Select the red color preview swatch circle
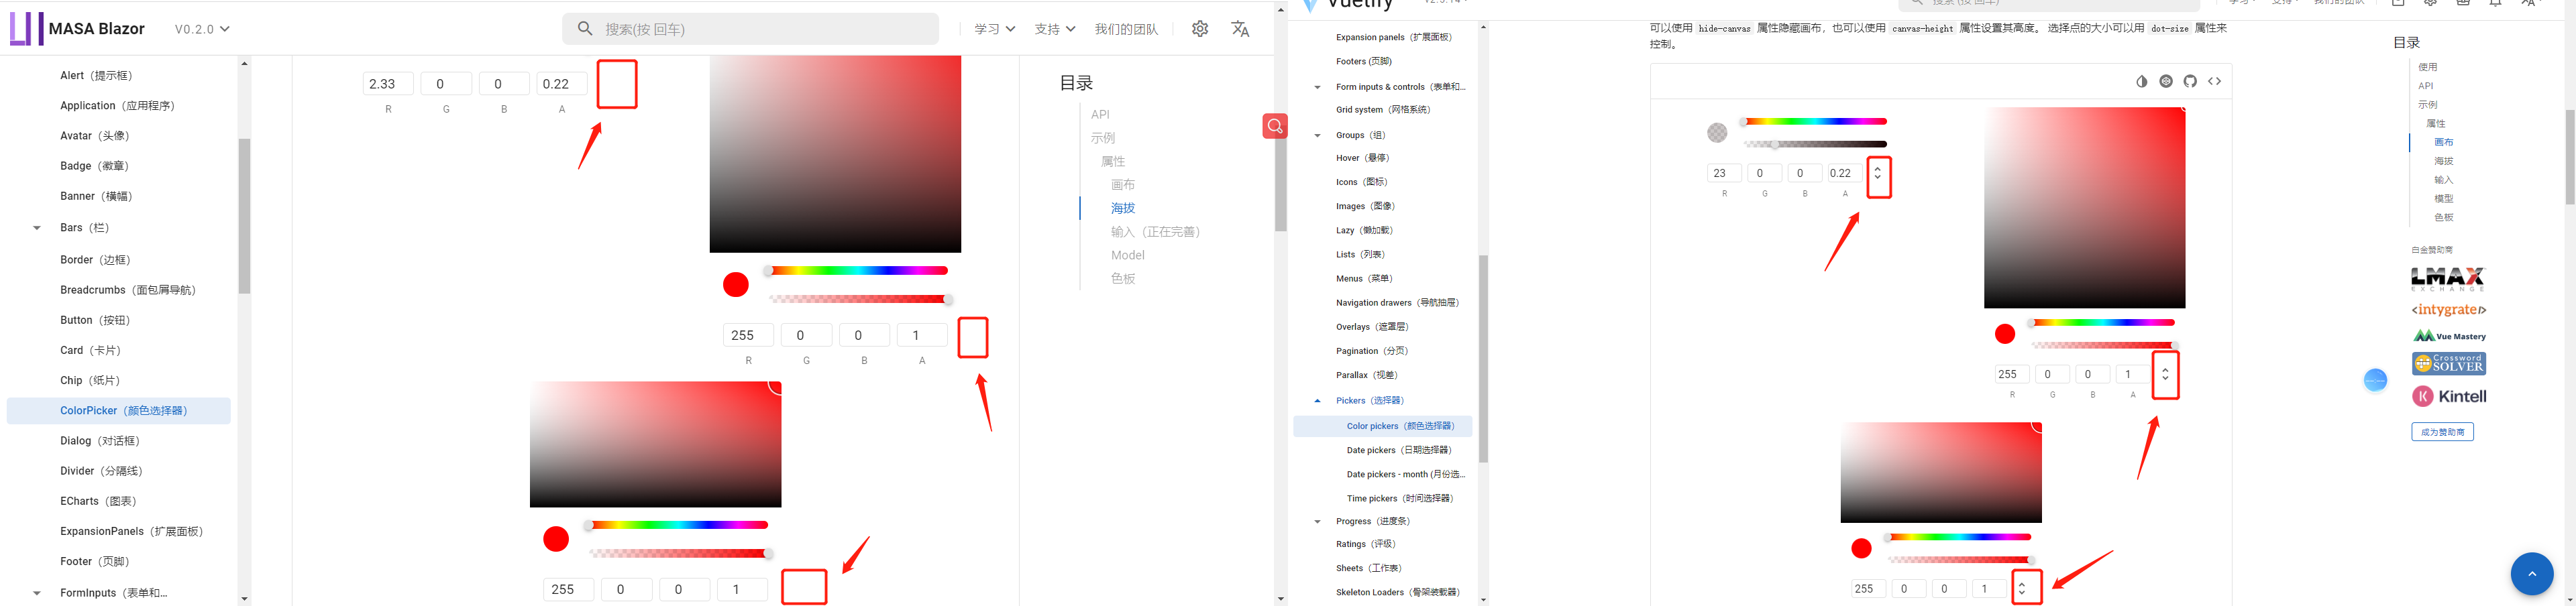Viewport: 2576px width, 606px height. point(735,284)
